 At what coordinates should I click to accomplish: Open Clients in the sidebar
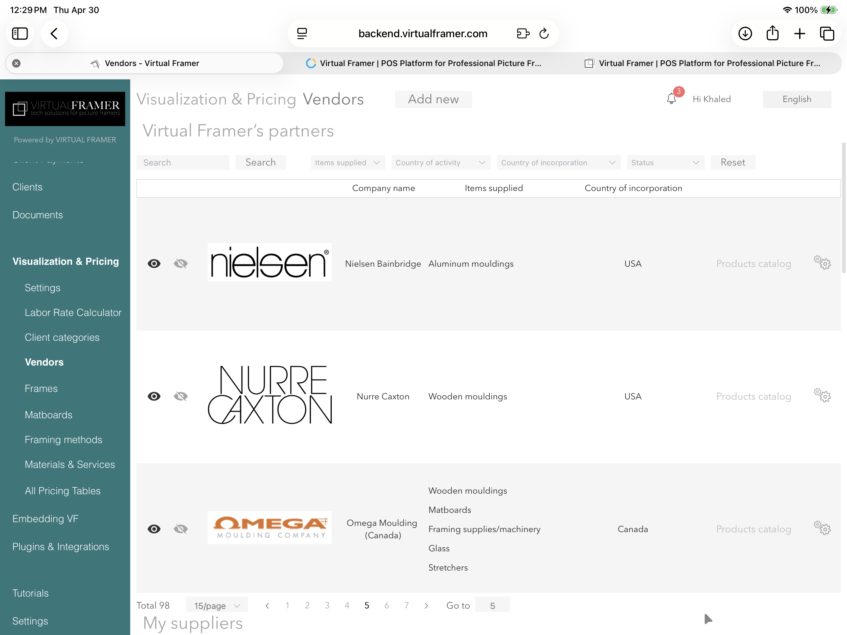point(28,187)
